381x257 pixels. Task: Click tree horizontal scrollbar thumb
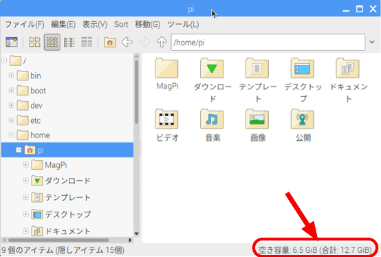[x=58, y=241]
